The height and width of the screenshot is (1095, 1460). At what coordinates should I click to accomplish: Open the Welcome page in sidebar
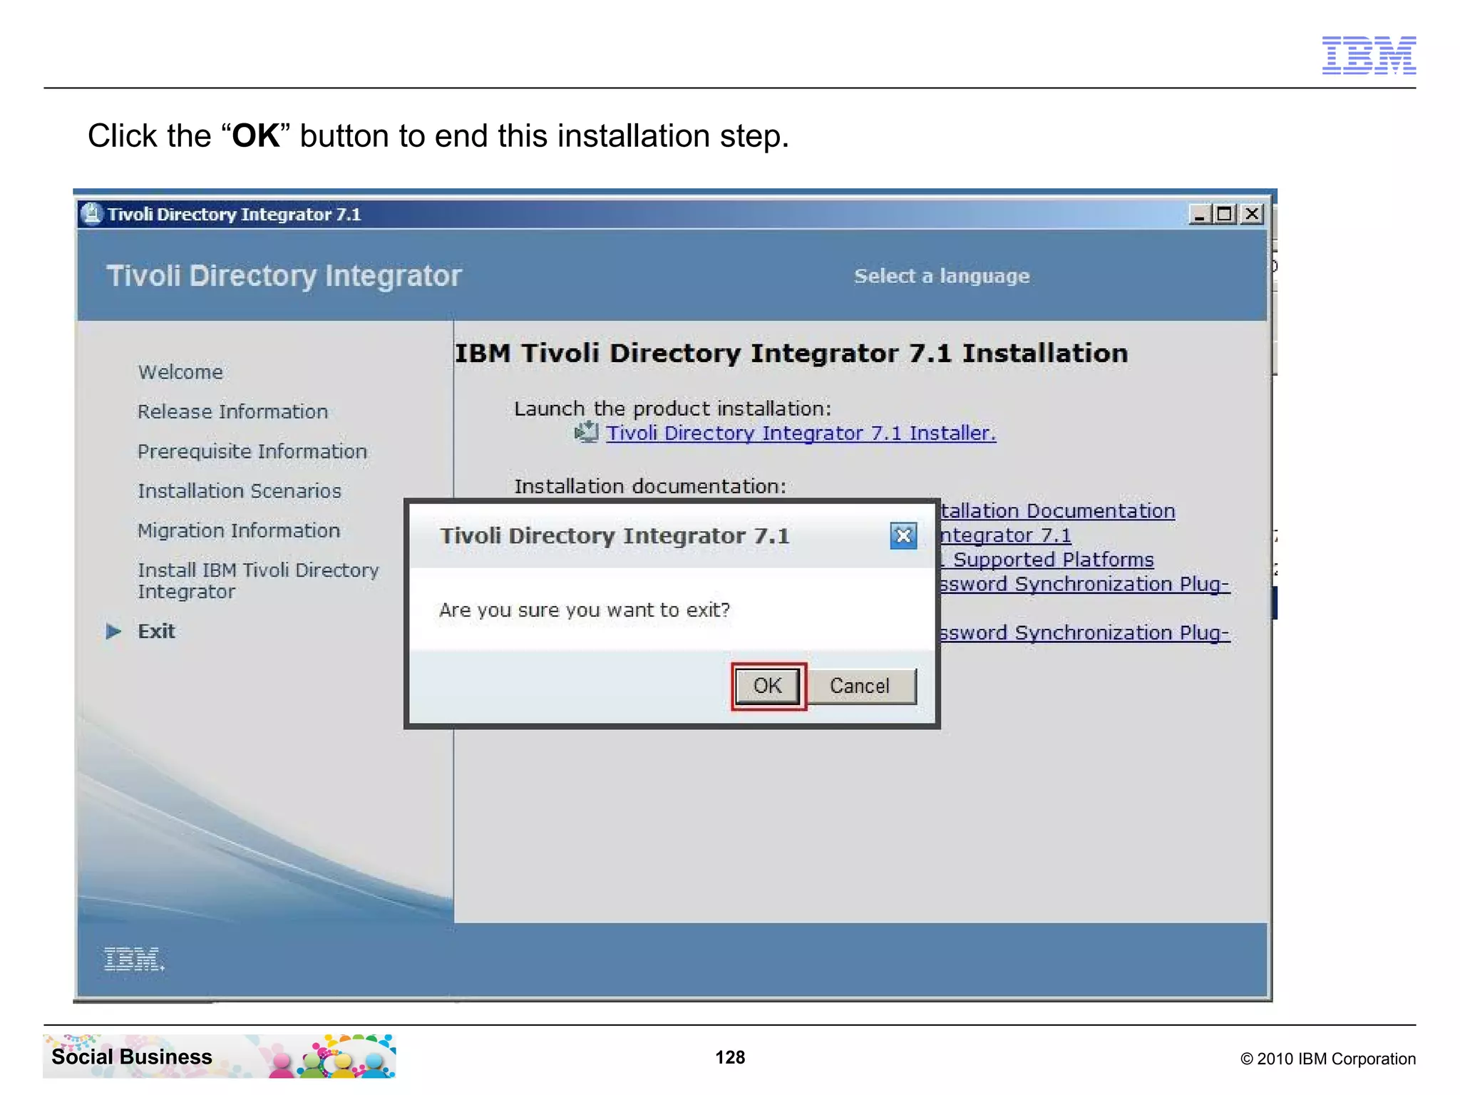point(180,372)
